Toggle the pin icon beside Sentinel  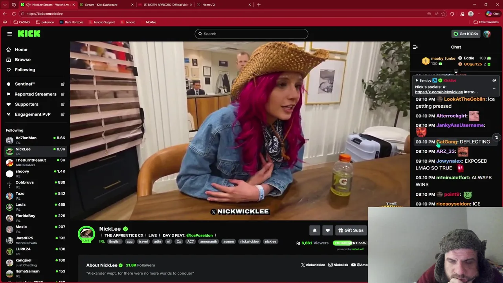click(x=62, y=84)
